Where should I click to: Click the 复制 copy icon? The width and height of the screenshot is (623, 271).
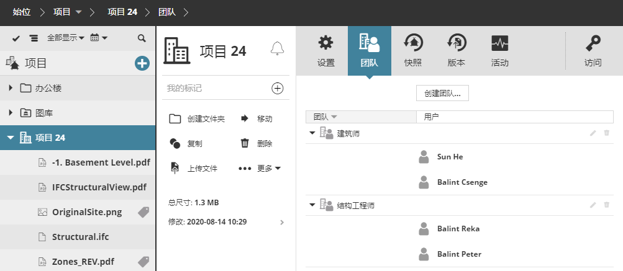[x=175, y=143]
